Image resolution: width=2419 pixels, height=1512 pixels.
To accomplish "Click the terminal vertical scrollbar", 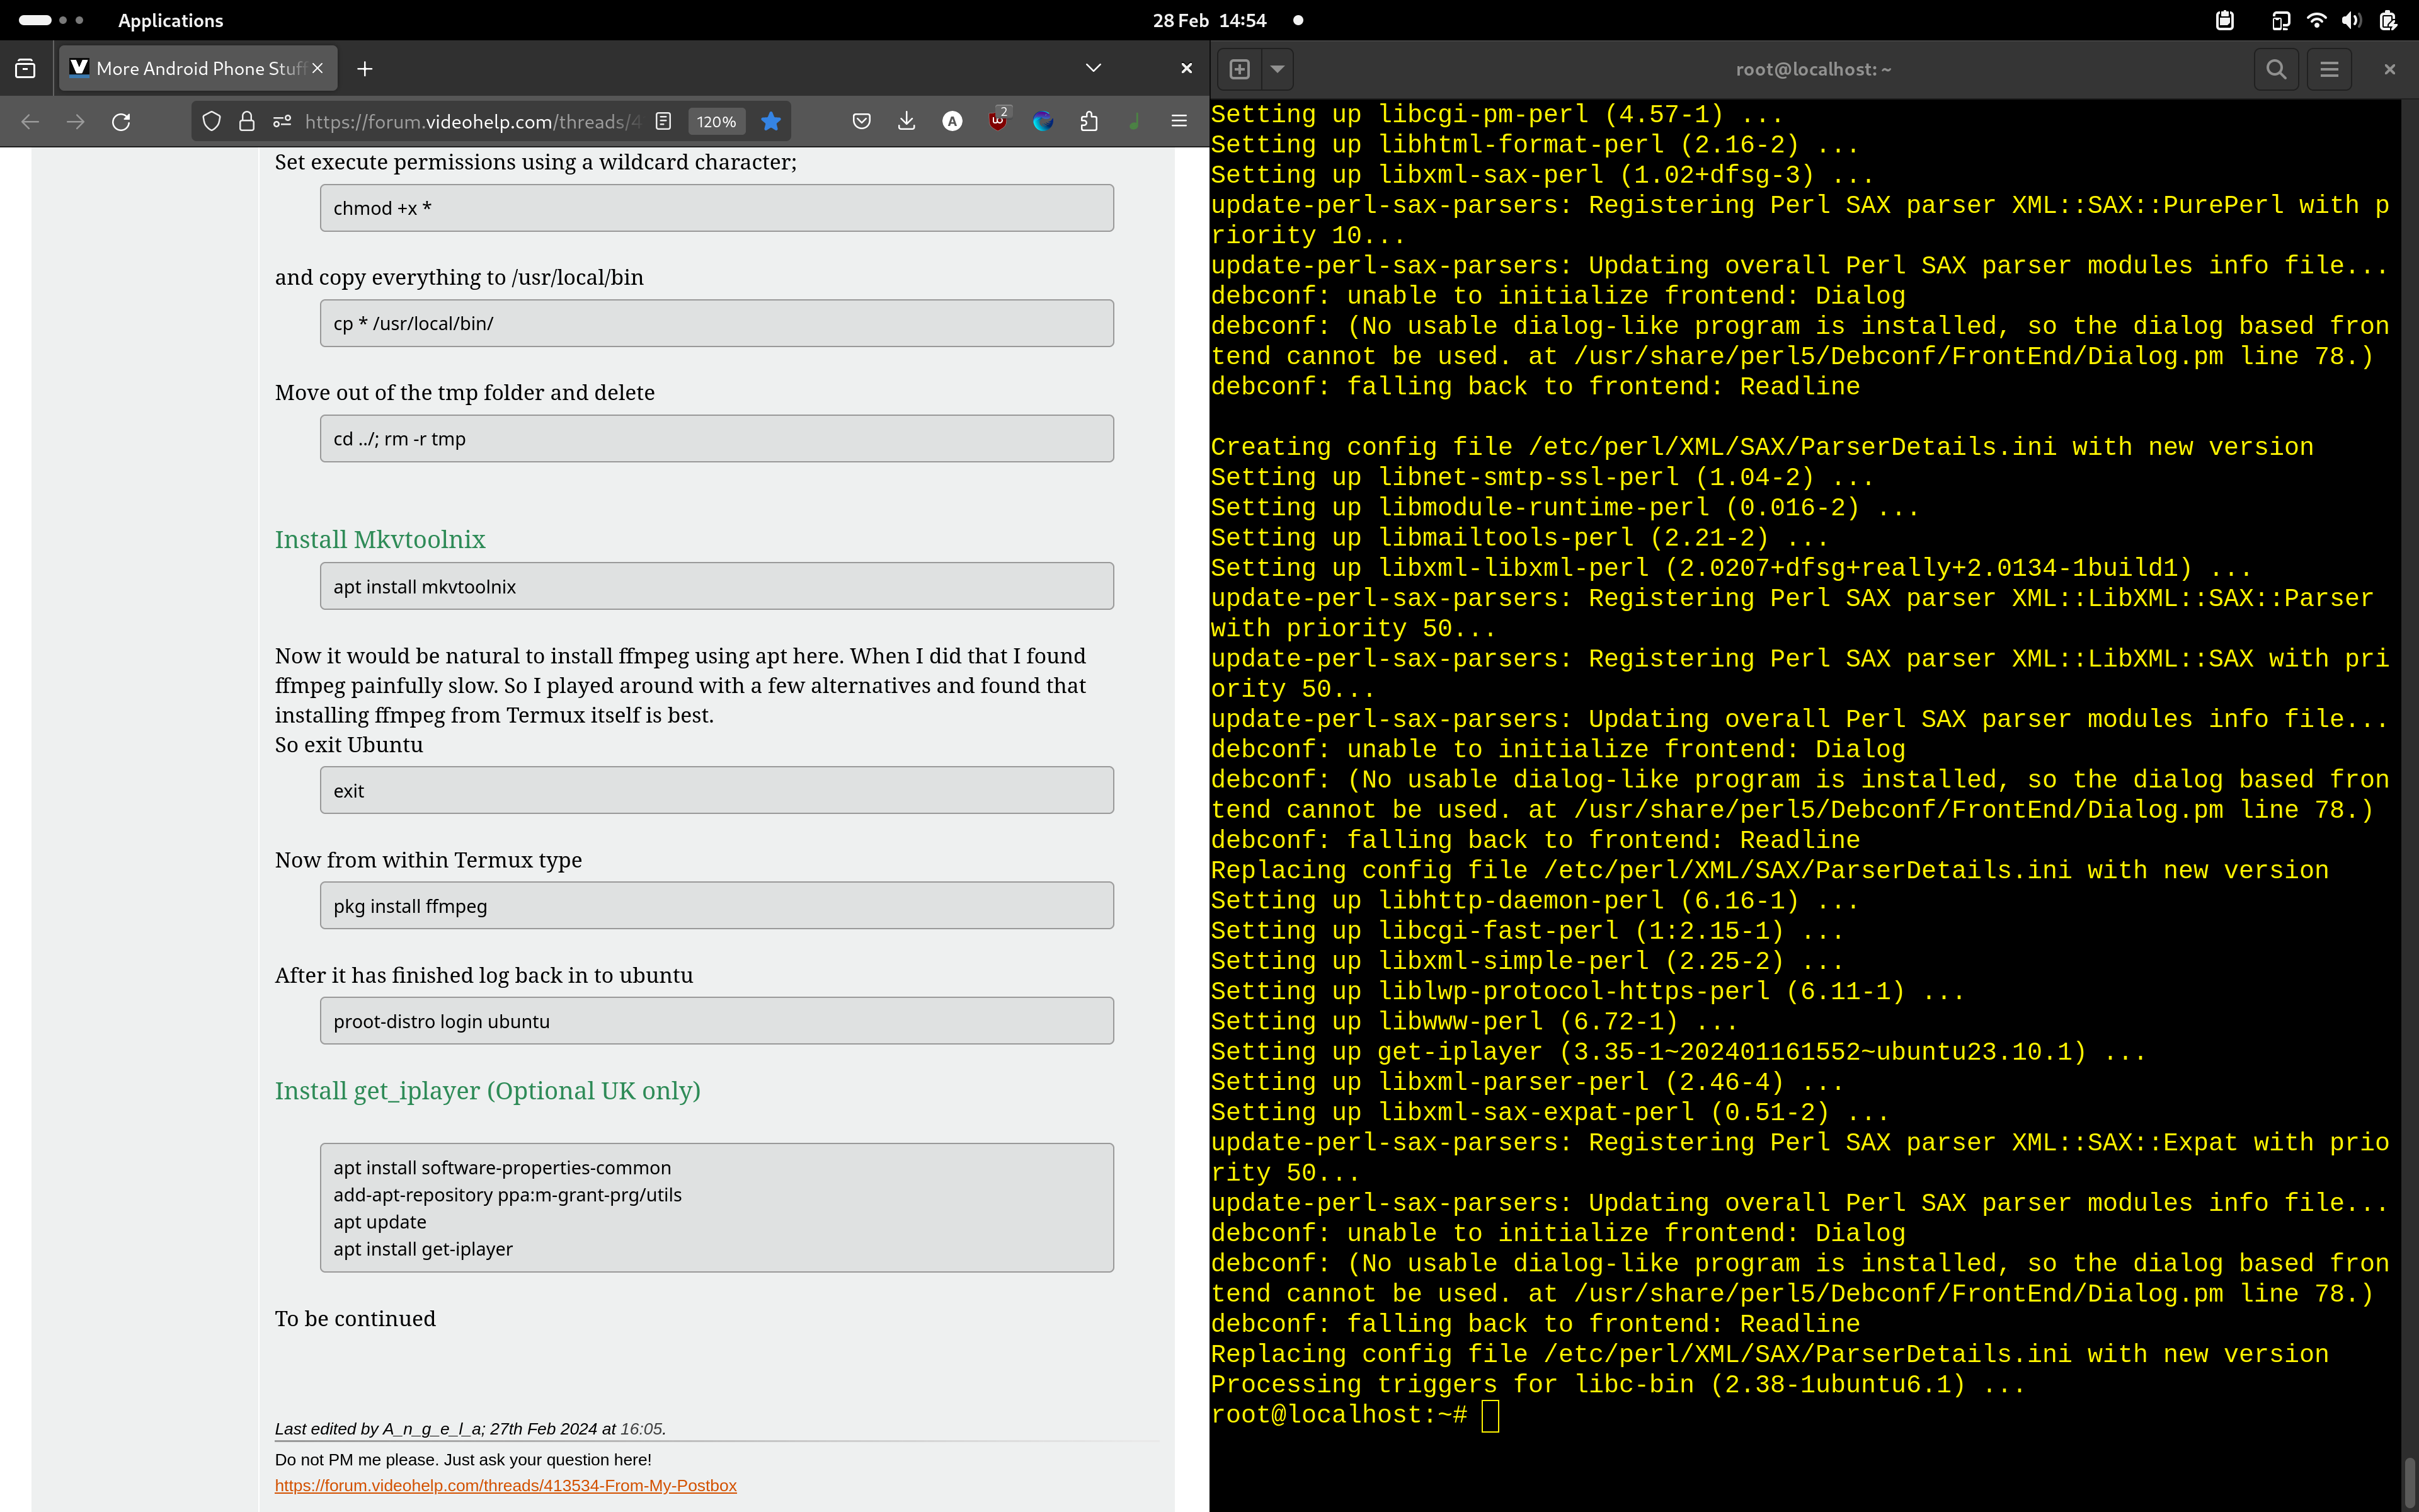I will point(2409,1482).
